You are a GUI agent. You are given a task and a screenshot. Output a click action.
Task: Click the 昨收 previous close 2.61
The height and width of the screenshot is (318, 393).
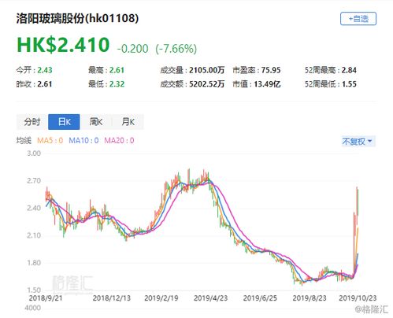pos(45,84)
